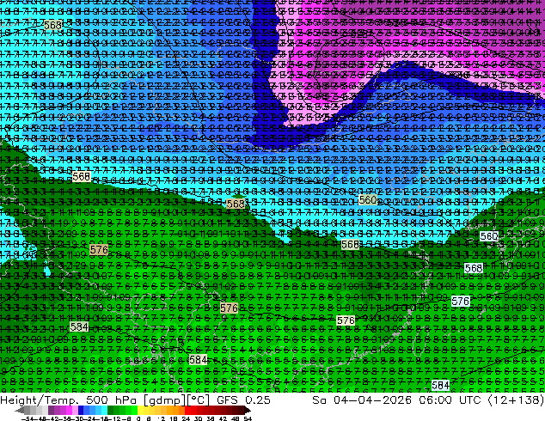Screen dimensions: 545x421
Task: Click the dark maroon right arrow end of the color scale
Action: click(247, 411)
